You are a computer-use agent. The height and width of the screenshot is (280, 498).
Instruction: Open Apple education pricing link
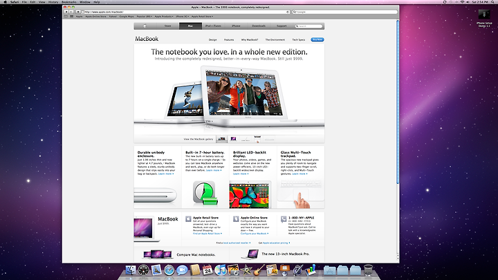276,243
